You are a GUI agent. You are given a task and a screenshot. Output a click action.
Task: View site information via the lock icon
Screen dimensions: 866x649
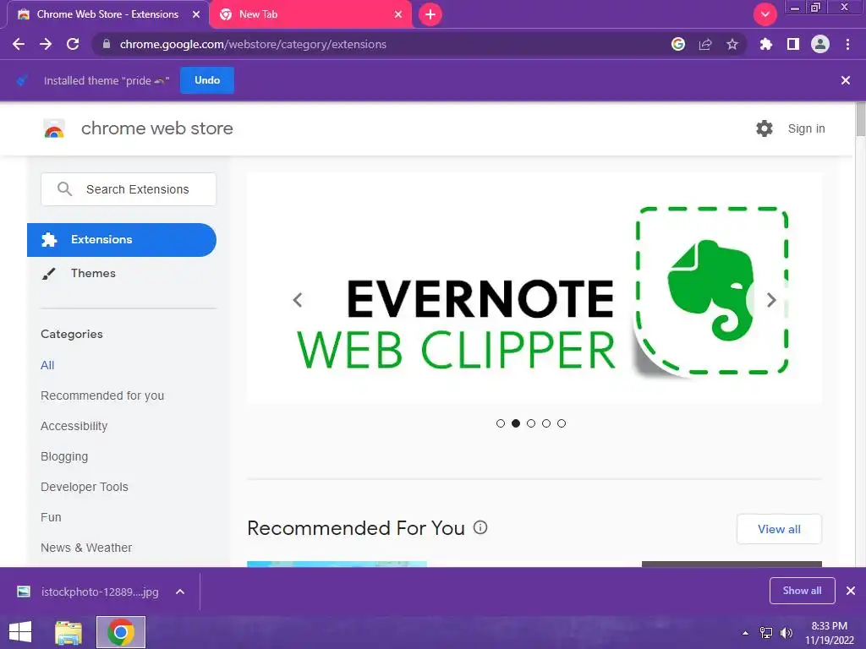tap(107, 44)
